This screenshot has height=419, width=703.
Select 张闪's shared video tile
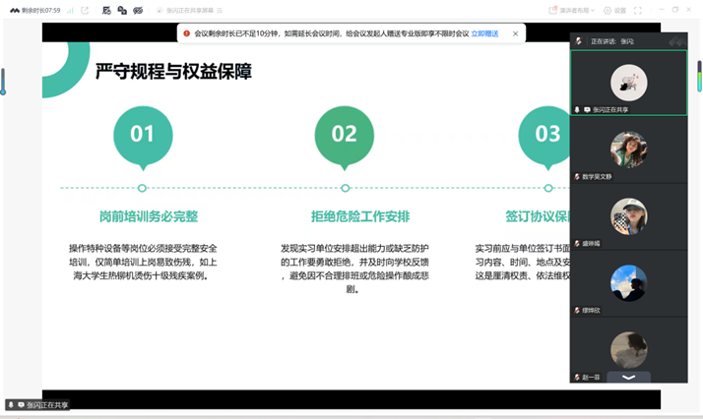click(x=628, y=83)
